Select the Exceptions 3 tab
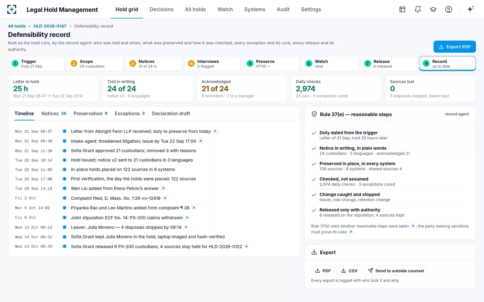Viewport: 484px width, 302px height. (130, 113)
